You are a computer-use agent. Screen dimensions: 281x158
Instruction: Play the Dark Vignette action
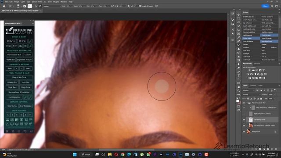[269, 35]
